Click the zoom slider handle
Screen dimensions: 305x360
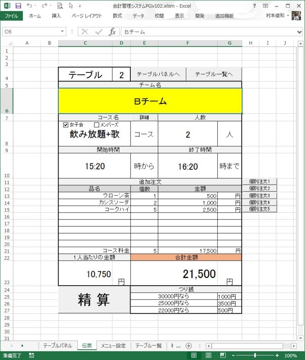point(255,355)
